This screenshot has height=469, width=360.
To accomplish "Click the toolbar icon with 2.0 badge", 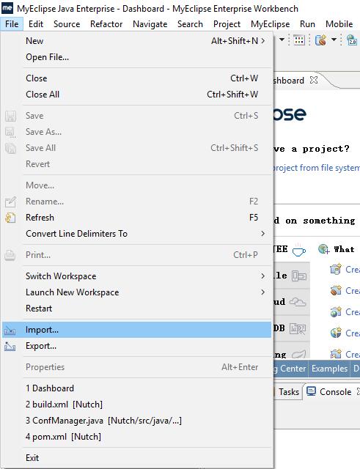I will tap(352, 40).
